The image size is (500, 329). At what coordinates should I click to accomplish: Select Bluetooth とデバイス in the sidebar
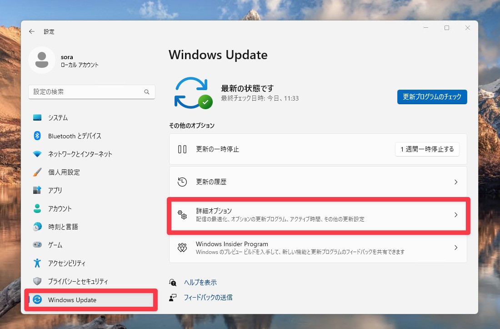[92, 136]
